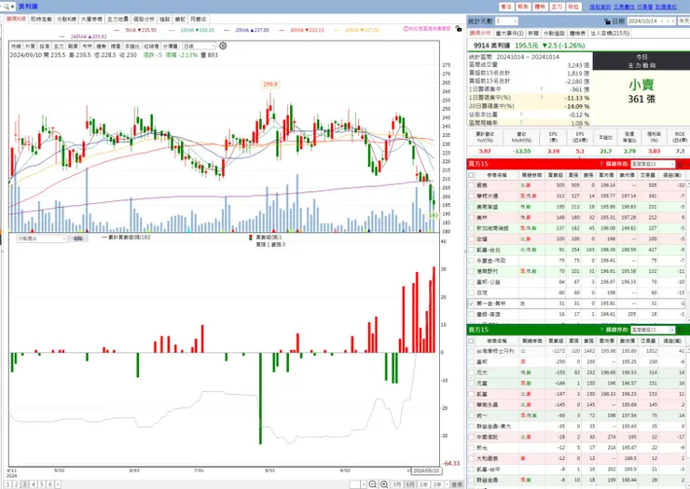Check the 摩根大通 row checkbox
690x489 pixels.
point(471,197)
